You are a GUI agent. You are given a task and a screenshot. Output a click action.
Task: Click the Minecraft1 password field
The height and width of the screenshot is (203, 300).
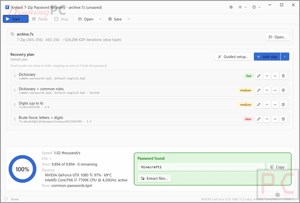coord(201,167)
